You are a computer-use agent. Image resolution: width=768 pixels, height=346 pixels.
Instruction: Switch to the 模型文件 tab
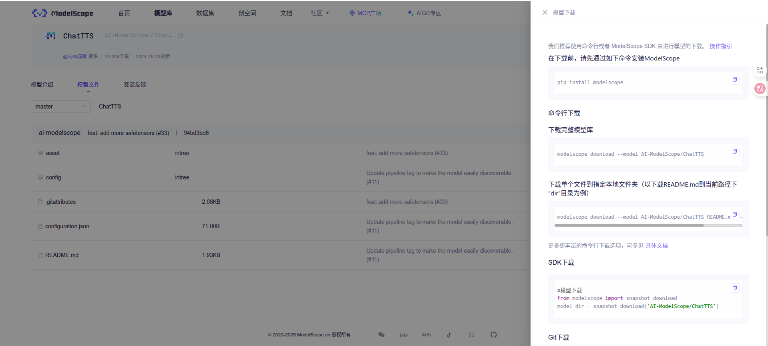click(x=88, y=84)
